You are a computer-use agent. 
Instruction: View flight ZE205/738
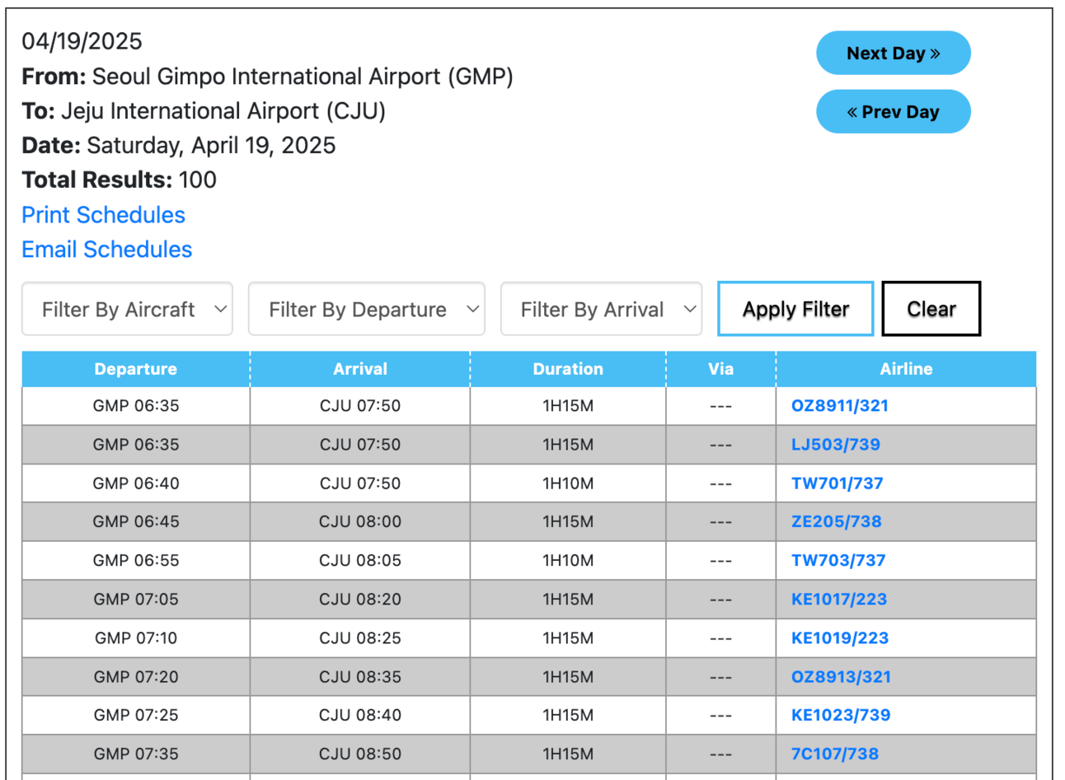(836, 521)
